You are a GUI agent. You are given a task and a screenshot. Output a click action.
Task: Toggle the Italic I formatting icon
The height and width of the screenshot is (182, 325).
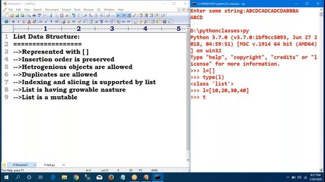point(18,21)
